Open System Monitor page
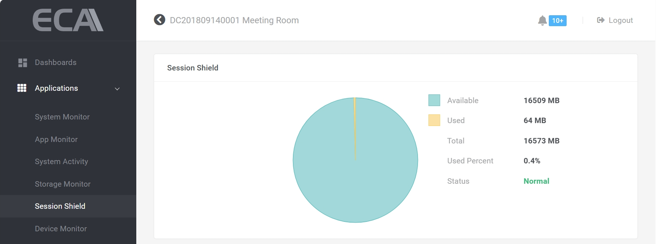The image size is (656, 244). click(62, 117)
